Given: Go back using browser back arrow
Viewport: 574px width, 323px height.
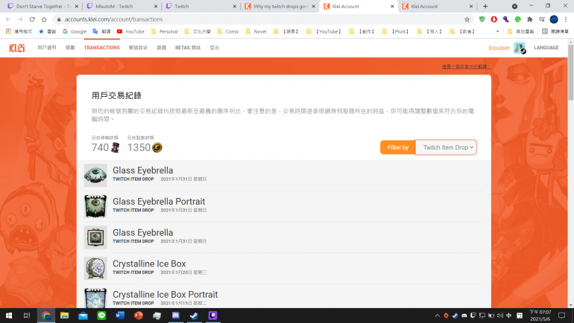Looking at the screenshot, I should [8, 19].
